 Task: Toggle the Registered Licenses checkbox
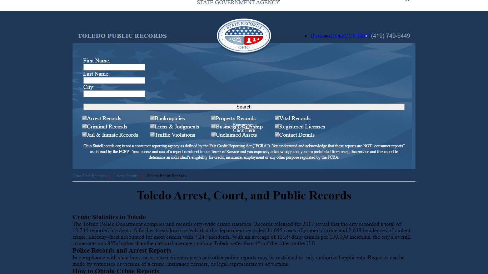pyautogui.click(x=277, y=126)
